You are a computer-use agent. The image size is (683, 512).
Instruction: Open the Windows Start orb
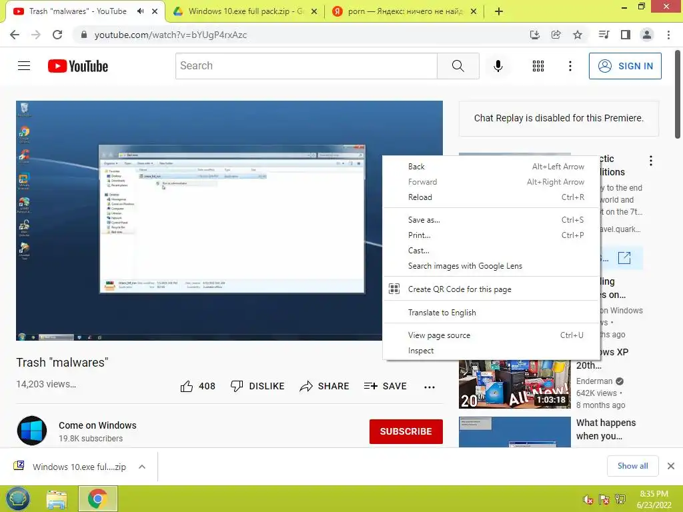tap(17, 499)
